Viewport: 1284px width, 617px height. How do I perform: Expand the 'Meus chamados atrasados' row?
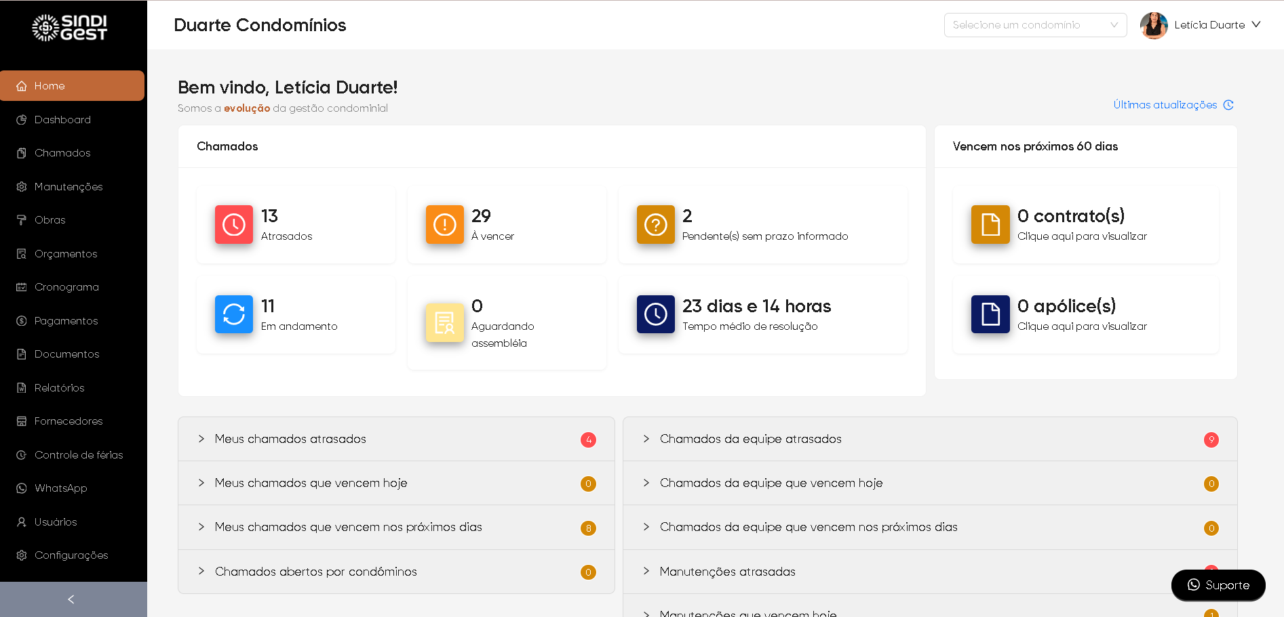(x=290, y=439)
